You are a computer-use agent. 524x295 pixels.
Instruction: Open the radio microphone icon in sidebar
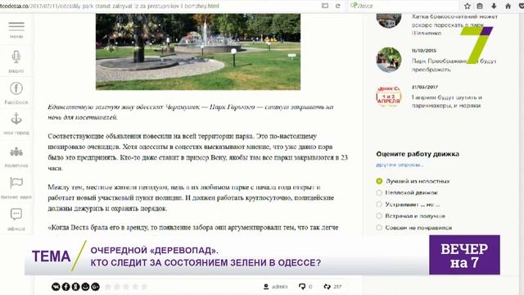pos(16,57)
